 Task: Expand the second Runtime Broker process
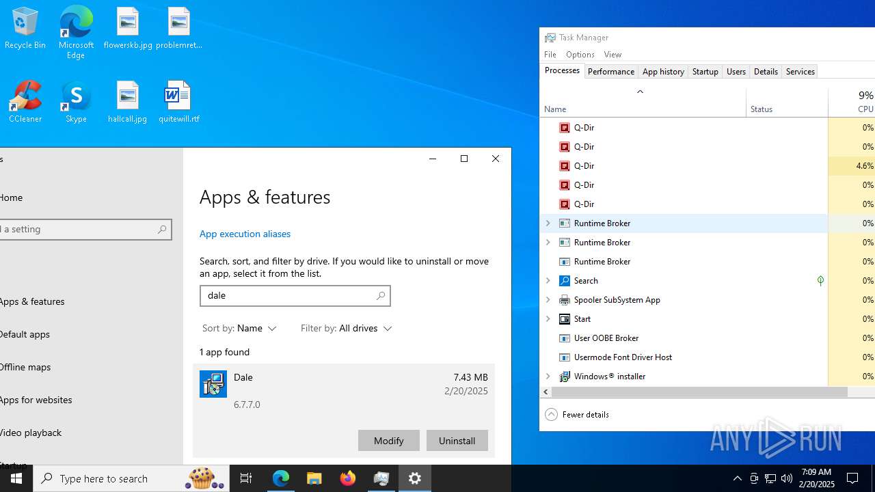coord(548,242)
